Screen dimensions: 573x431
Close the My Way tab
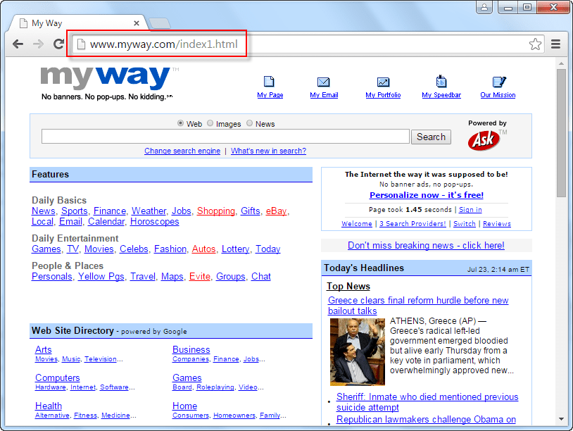(137, 23)
